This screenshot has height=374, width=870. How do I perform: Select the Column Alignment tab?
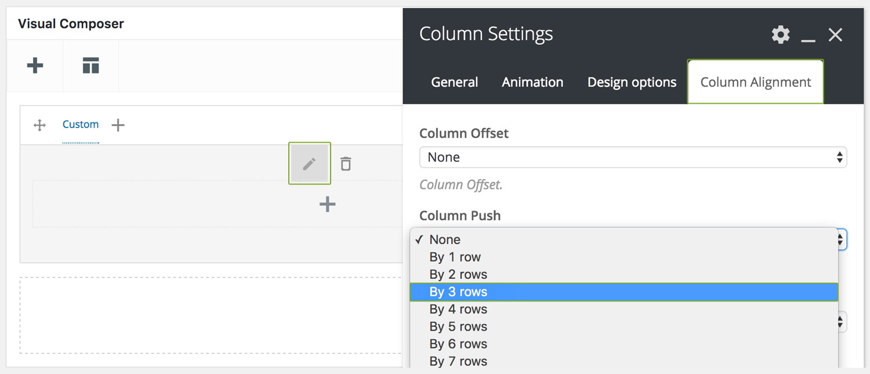coord(756,82)
